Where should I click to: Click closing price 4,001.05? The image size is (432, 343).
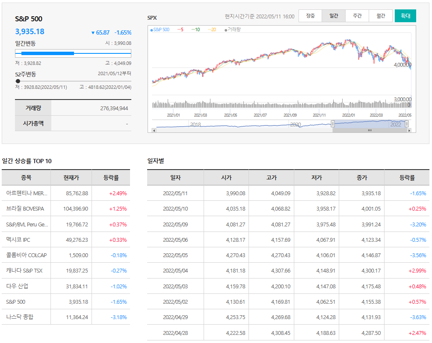371,208
